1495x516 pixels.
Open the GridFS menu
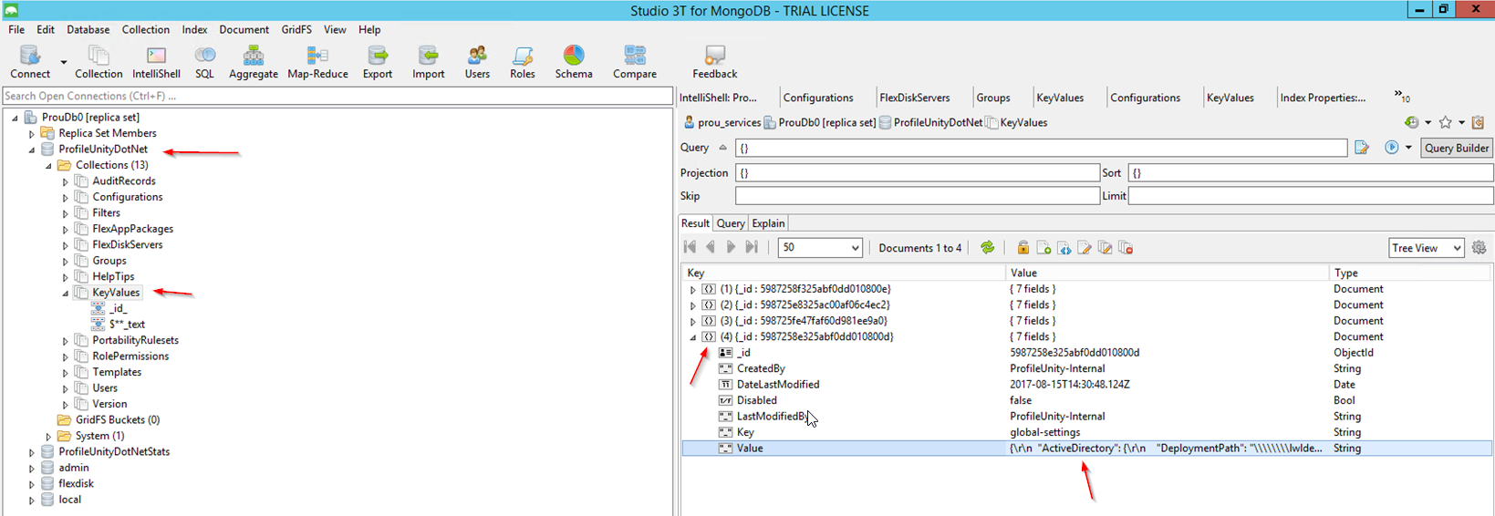click(296, 29)
